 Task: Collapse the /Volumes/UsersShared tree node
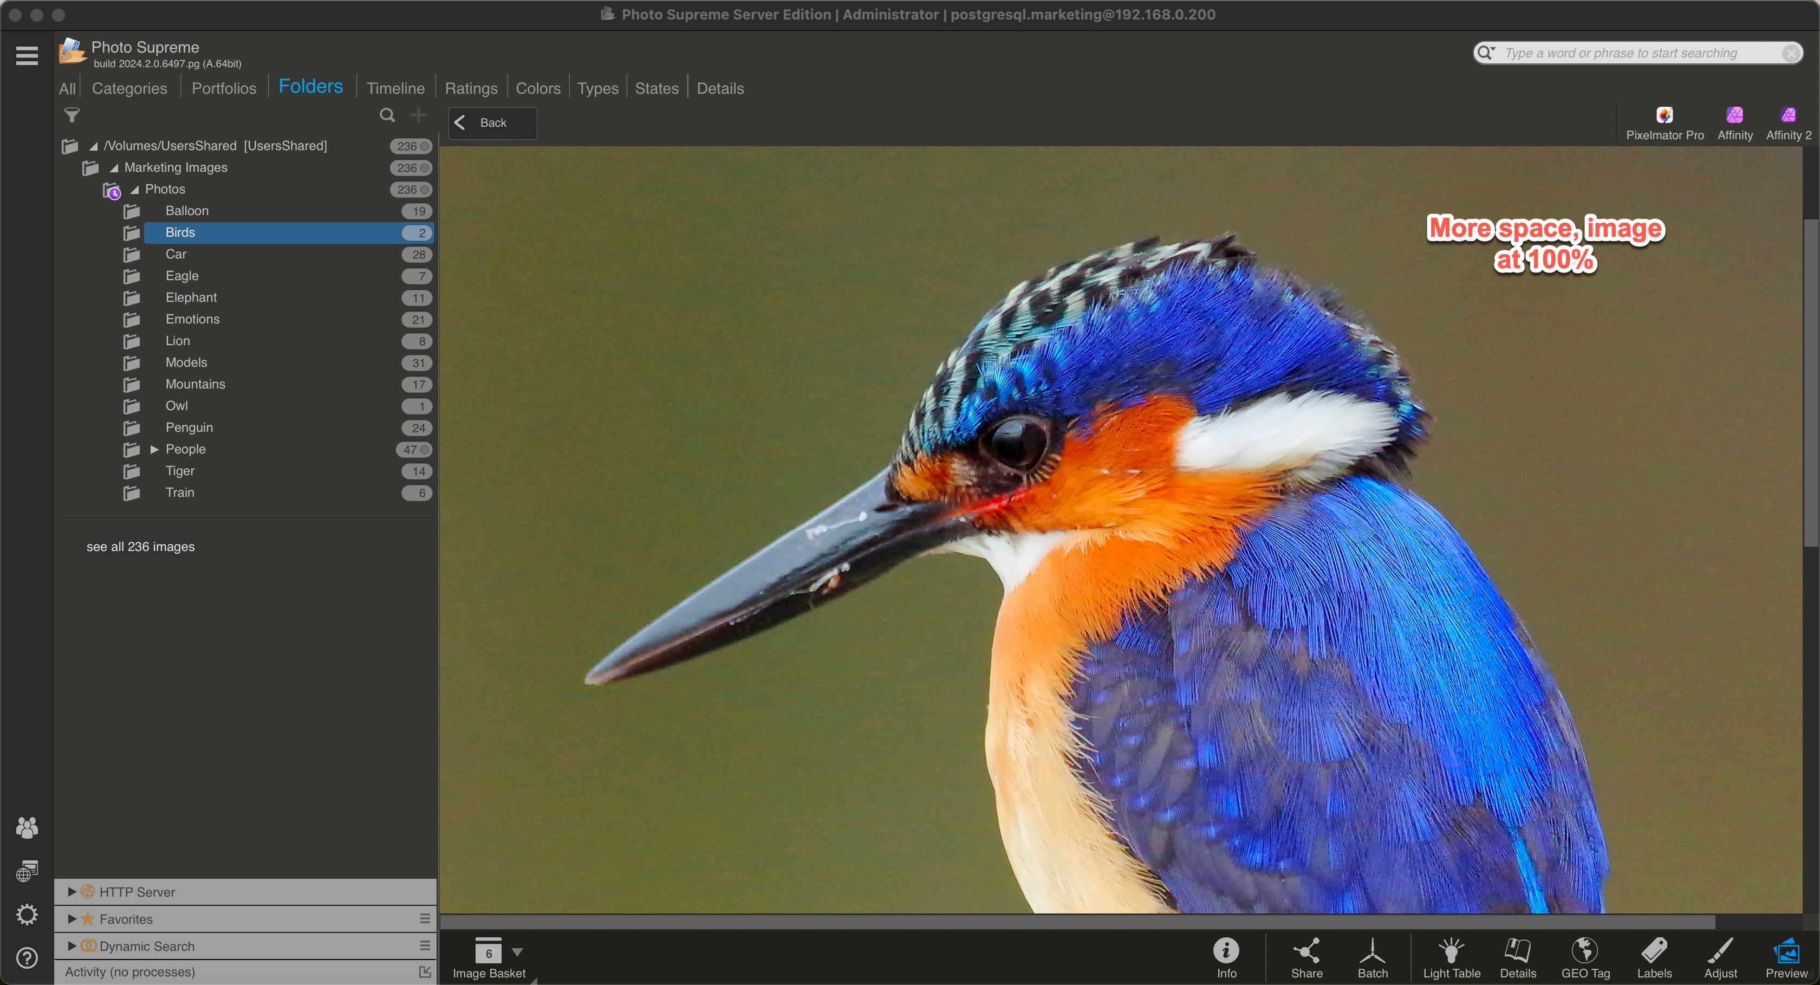pos(93,146)
